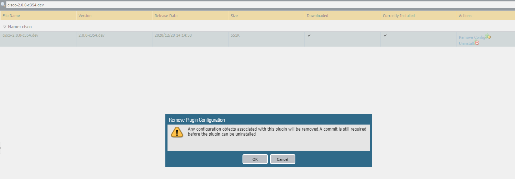
Task: Click the search field containing cisco-2.0.0-c354.dev
Action: (x=260, y=5)
